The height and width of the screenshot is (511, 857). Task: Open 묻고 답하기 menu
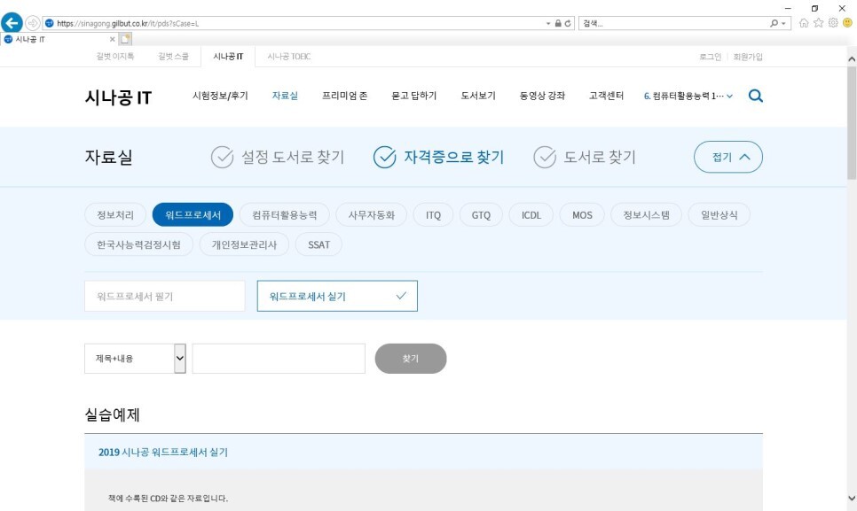(413, 96)
